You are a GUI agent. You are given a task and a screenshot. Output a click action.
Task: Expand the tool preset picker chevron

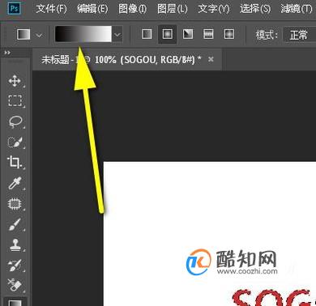[39, 35]
